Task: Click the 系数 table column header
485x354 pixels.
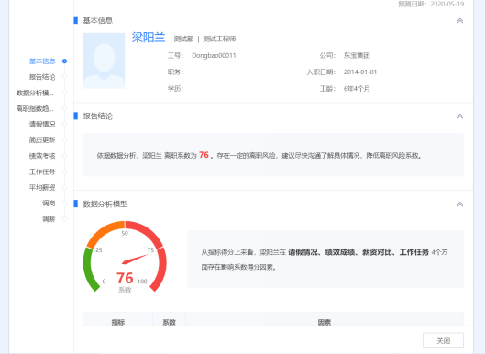Action: click(170, 322)
